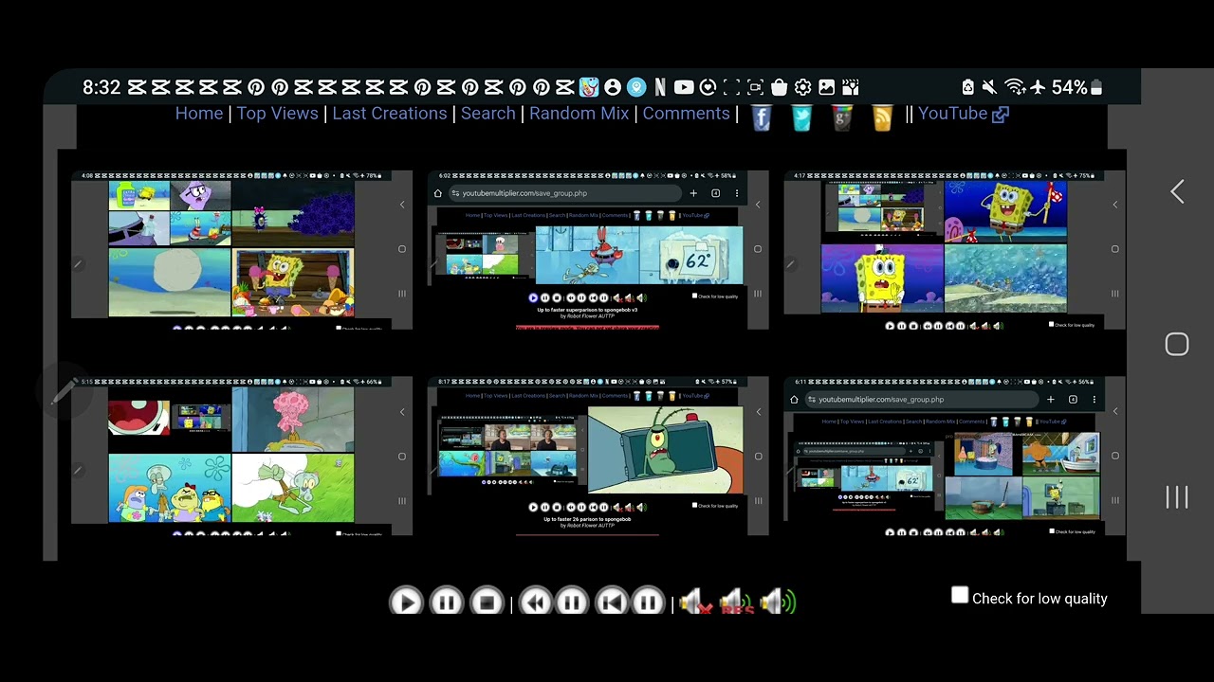The height and width of the screenshot is (682, 1214).
Task: Select the video with SpongeBob holding a flag
Action: pos(954,250)
